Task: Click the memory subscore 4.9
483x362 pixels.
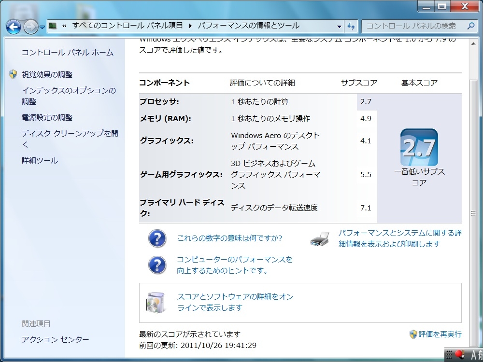Action: (x=366, y=119)
